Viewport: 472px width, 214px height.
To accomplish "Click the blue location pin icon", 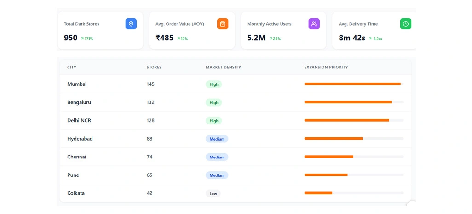I will 131,24.
